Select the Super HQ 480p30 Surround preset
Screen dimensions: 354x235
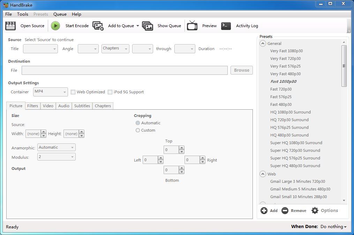[x=295, y=166]
